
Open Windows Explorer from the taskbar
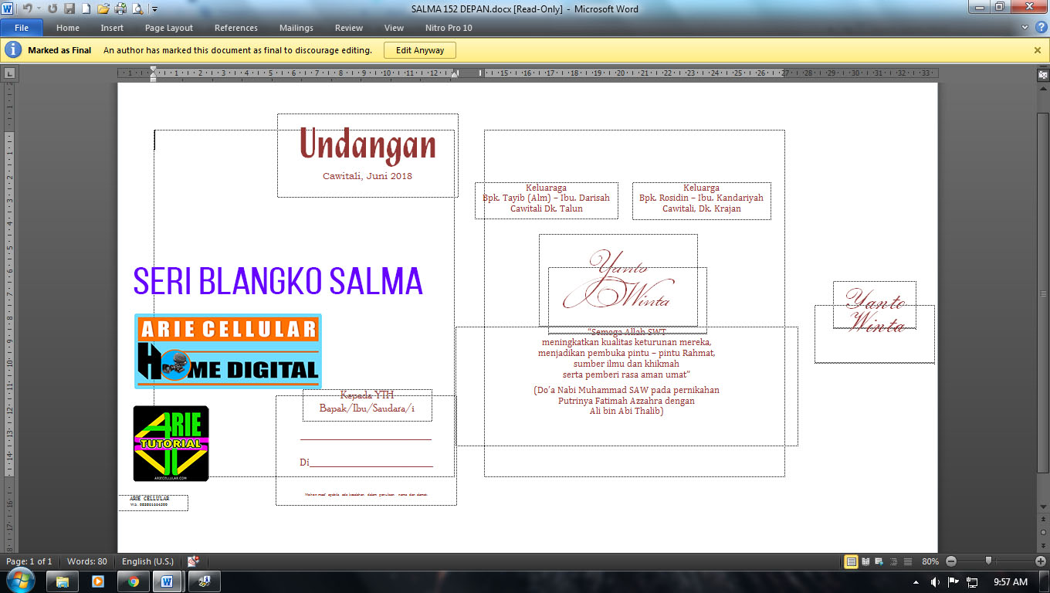[63, 581]
